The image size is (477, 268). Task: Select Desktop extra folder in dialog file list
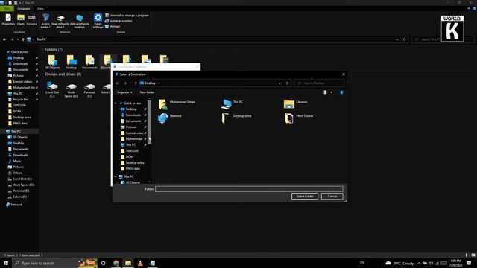237,118
